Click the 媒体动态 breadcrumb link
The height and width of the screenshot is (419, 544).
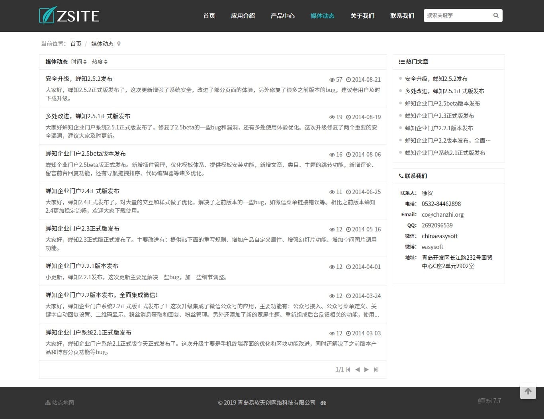[x=102, y=44]
